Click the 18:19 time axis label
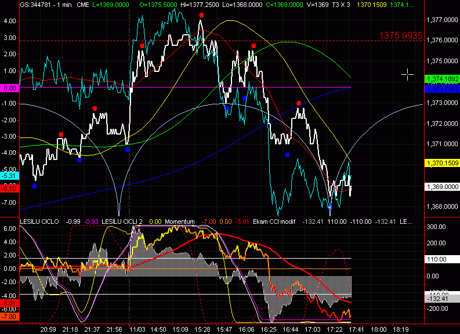 click(401, 329)
